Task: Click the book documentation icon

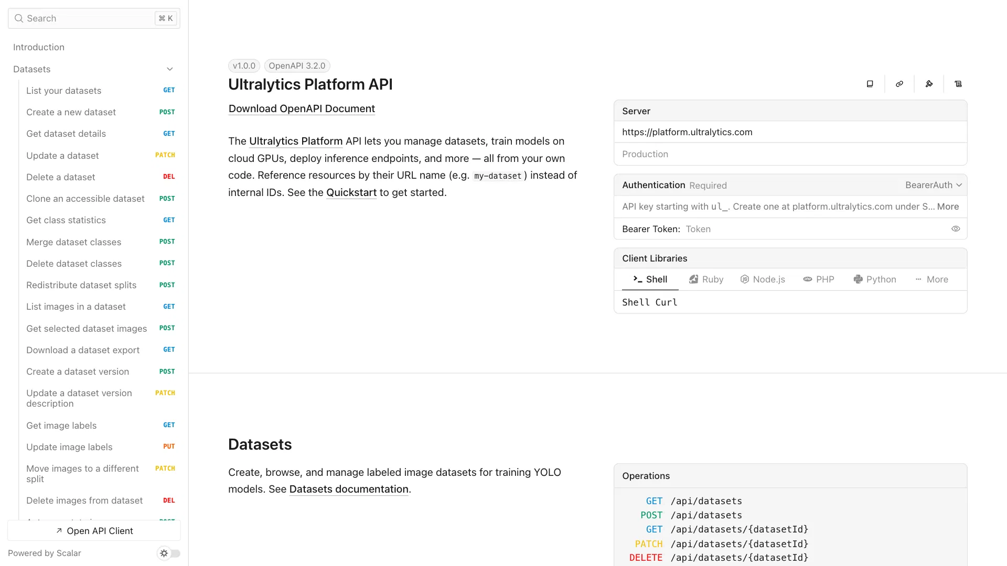Action: pyautogui.click(x=870, y=84)
